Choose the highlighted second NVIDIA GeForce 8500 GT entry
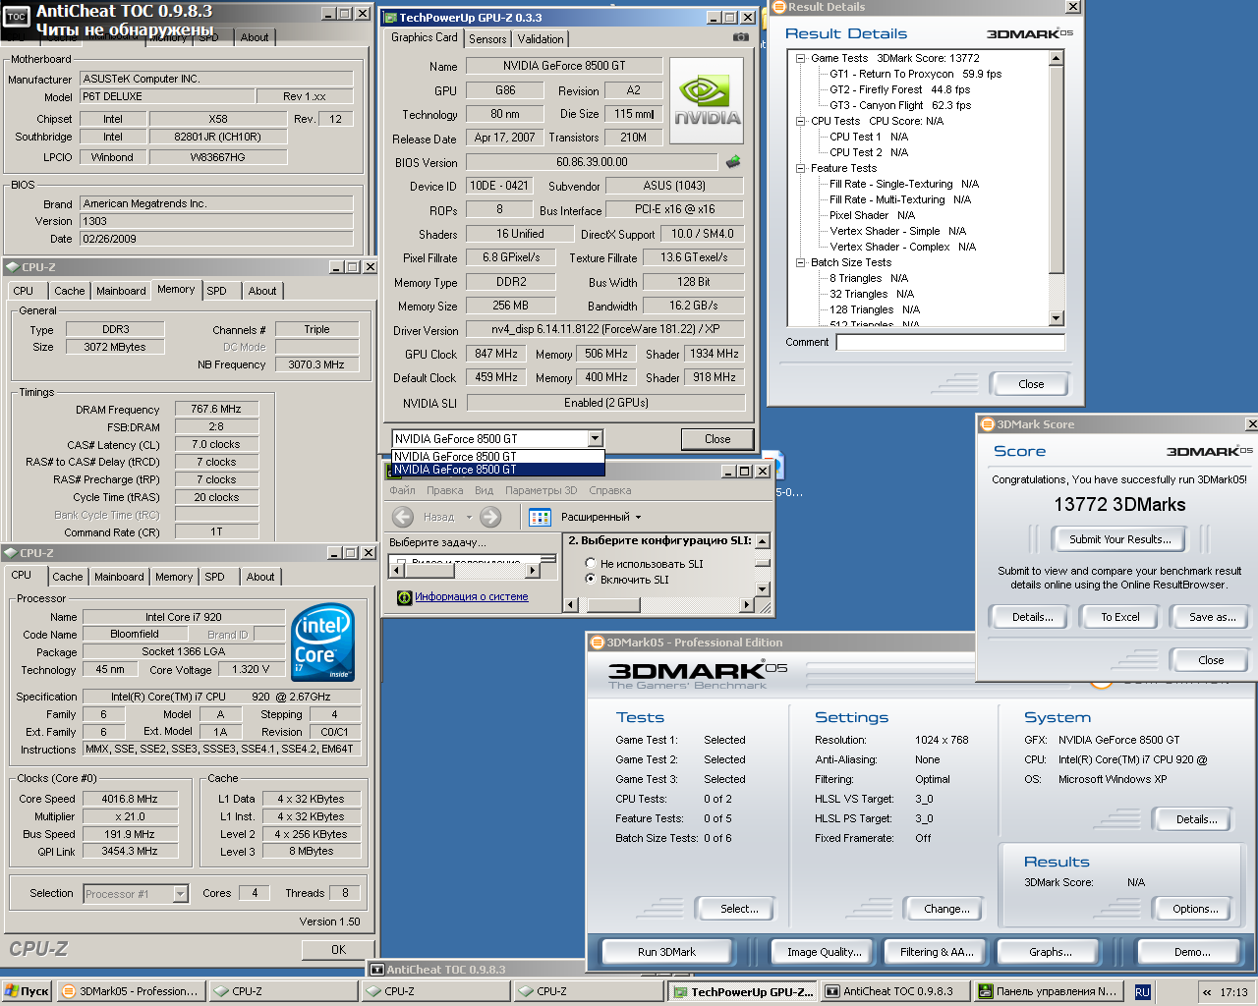The width and height of the screenshot is (1258, 1006). [x=498, y=470]
